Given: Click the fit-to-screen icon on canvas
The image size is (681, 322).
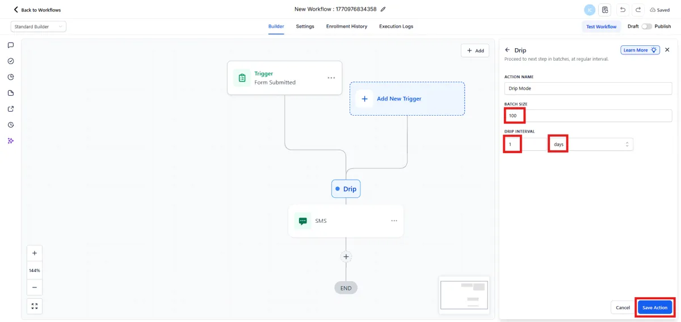Looking at the screenshot, I should pyautogui.click(x=35, y=306).
